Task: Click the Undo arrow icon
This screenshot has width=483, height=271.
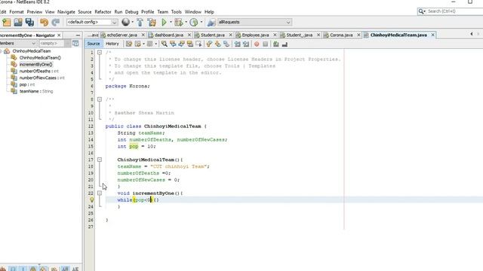Action: coord(44,22)
